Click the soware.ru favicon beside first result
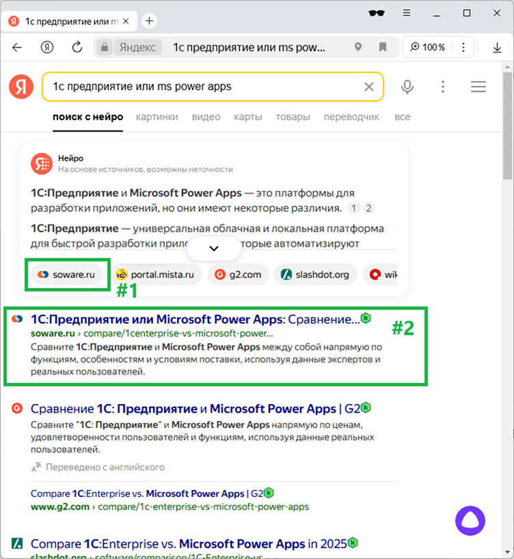 [x=17, y=319]
